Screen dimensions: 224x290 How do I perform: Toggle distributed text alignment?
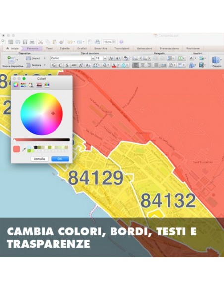(163, 65)
